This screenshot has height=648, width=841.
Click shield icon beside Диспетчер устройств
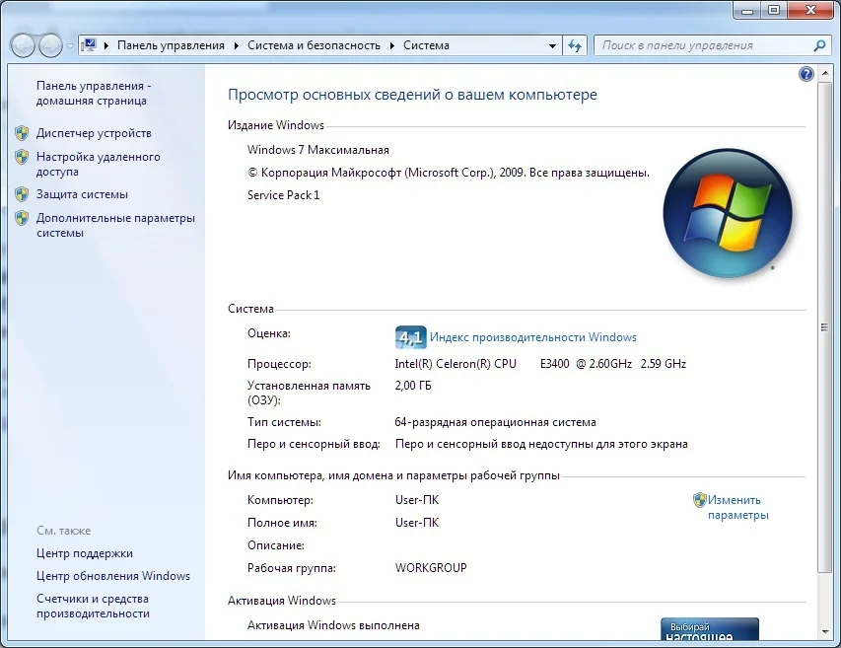tap(22, 133)
